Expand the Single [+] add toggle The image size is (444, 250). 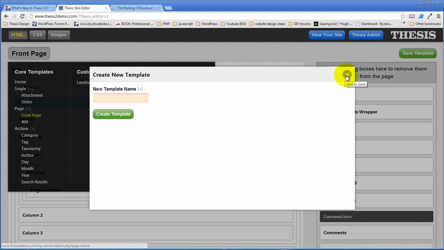[31, 89]
